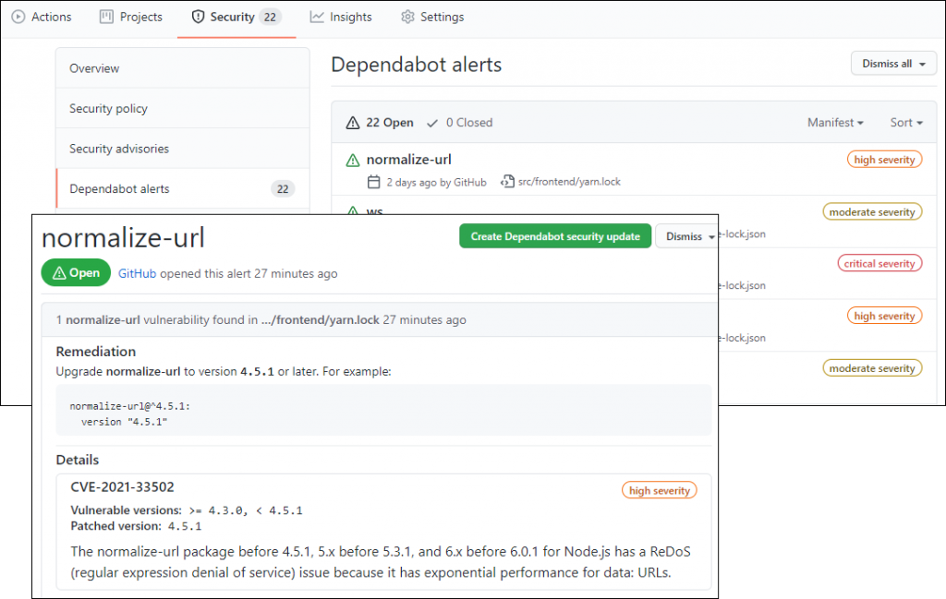Click the Actions play icon

(x=20, y=16)
